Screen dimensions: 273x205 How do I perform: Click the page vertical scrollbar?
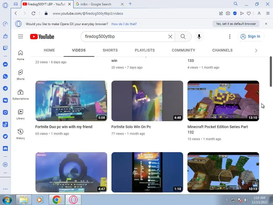coord(271,72)
